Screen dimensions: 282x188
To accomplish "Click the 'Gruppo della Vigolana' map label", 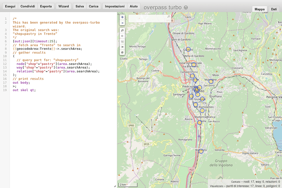I will 221,163.
